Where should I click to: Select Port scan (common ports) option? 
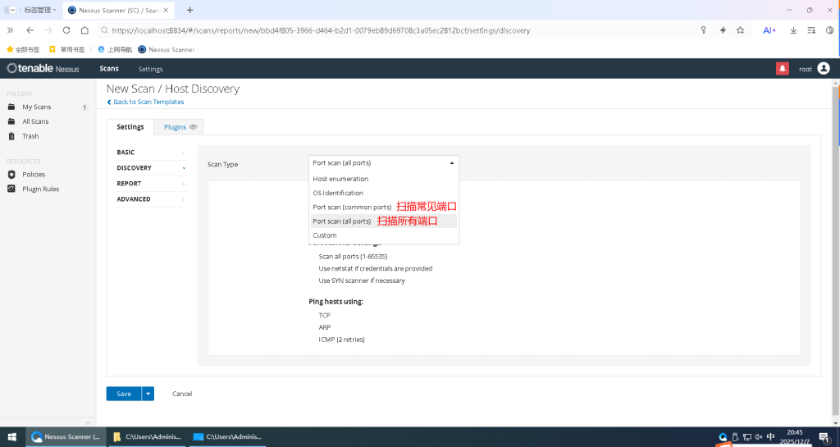tap(352, 207)
